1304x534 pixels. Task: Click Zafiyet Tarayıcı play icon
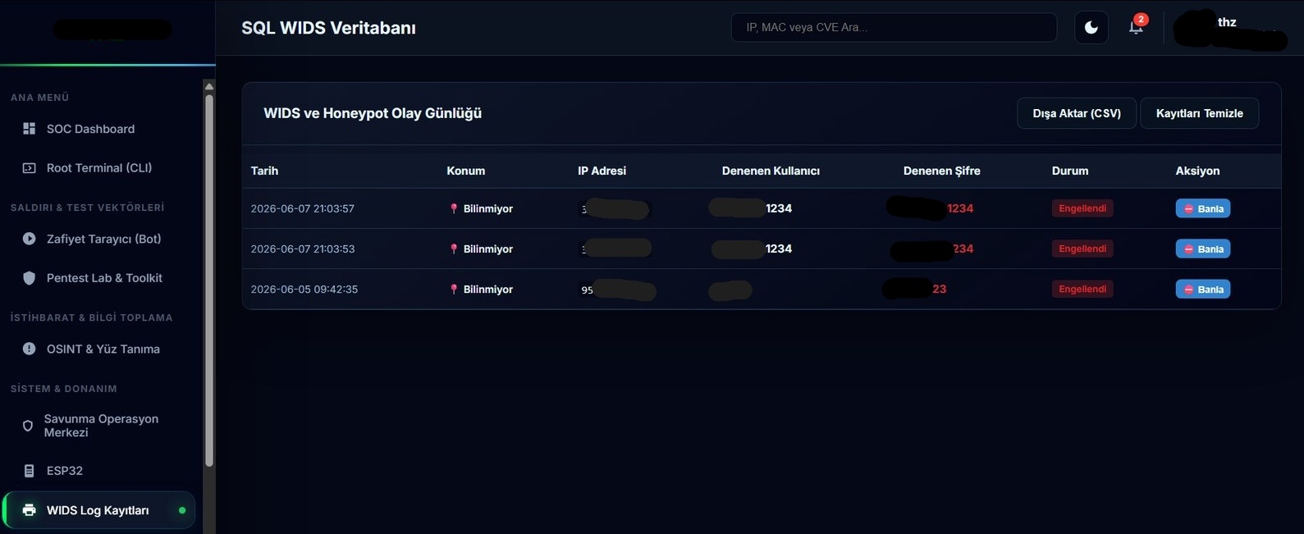pyautogui.click(x=29, y=239)
